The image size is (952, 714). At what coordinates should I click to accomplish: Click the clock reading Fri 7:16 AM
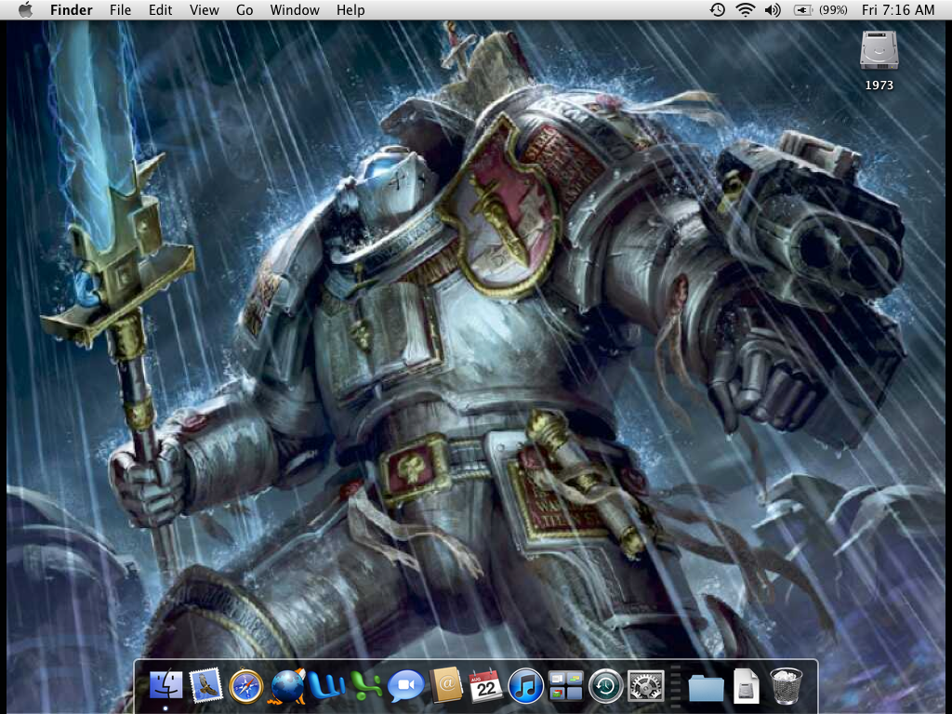click(x=898, y=9)
